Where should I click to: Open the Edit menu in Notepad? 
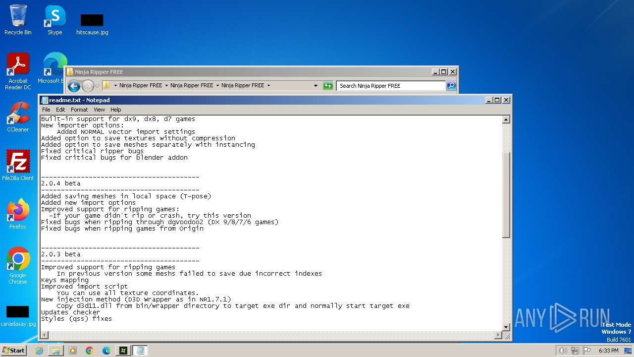point(60,110)
